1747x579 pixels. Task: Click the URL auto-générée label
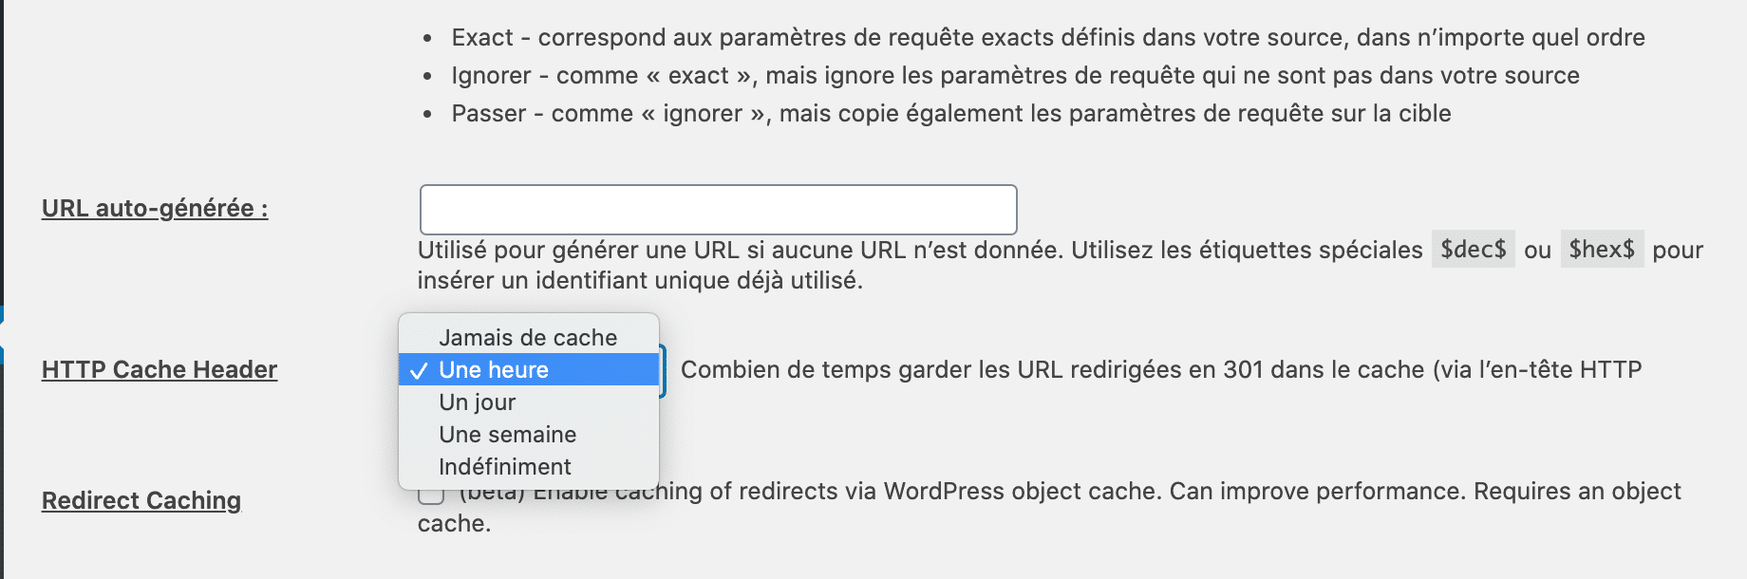(155, 209)
